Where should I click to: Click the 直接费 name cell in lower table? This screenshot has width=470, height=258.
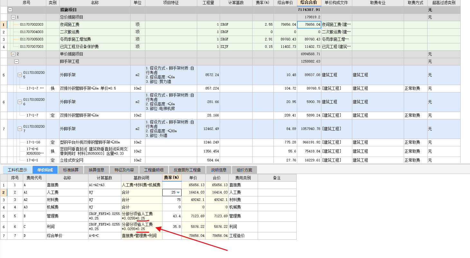(67, 185)
